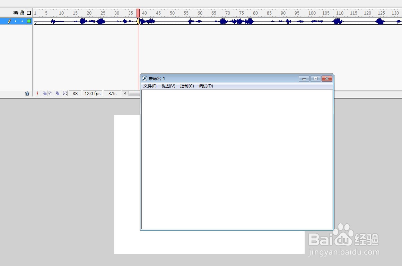The image size is (402, 266).
Task: Close the 未命名-1 preview window
Action: click(x=327, y=78)
